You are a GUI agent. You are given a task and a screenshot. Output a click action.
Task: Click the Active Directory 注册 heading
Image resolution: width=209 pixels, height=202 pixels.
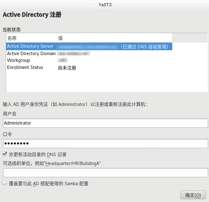pyautogui.click(x=32, y=15)
